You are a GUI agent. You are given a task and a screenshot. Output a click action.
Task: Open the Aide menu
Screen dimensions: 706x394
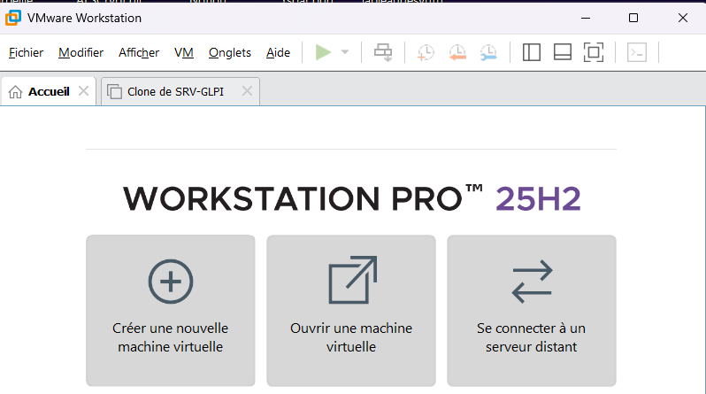coord(278,53)
